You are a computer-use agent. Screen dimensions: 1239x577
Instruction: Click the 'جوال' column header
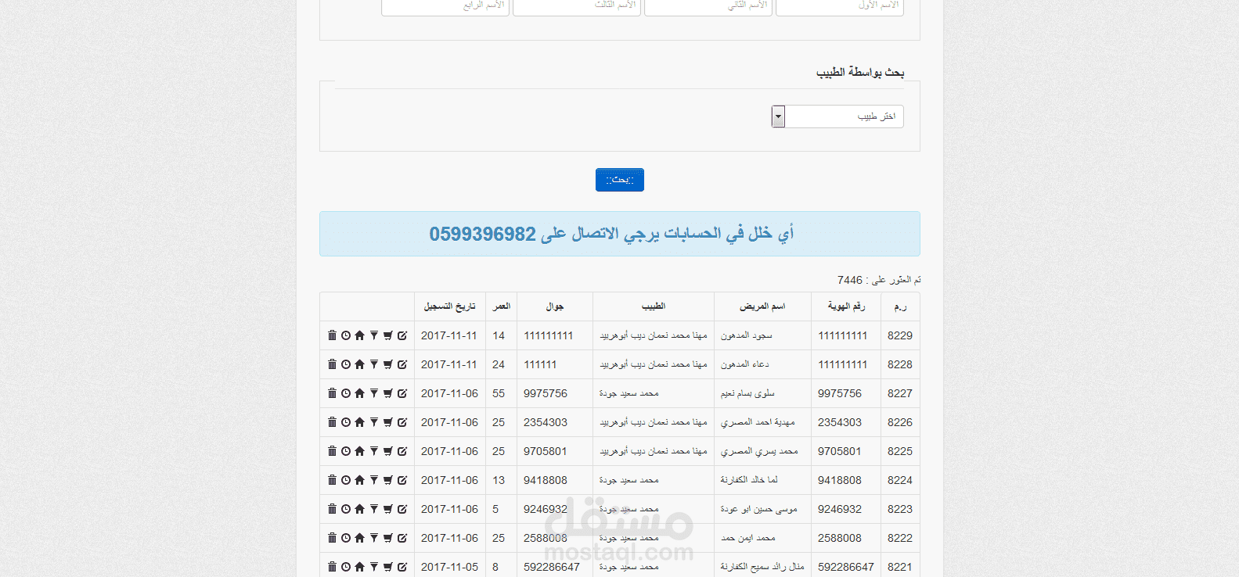tap(555, 306)
